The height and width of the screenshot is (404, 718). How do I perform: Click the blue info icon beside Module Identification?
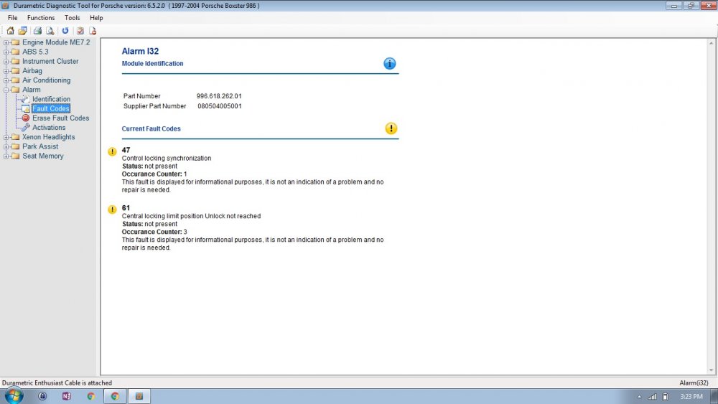point(390,64)
